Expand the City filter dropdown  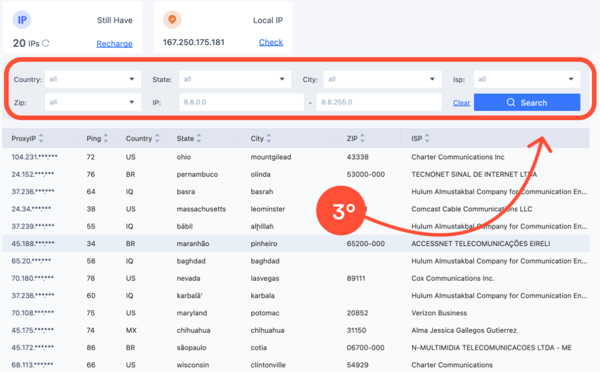pos(382,79)
